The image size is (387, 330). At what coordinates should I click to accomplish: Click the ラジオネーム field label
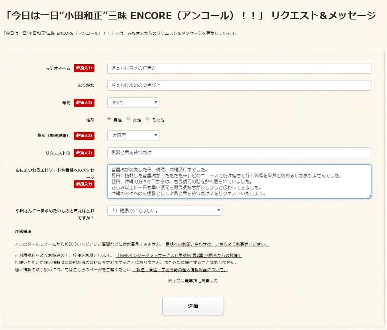point(58,68)
